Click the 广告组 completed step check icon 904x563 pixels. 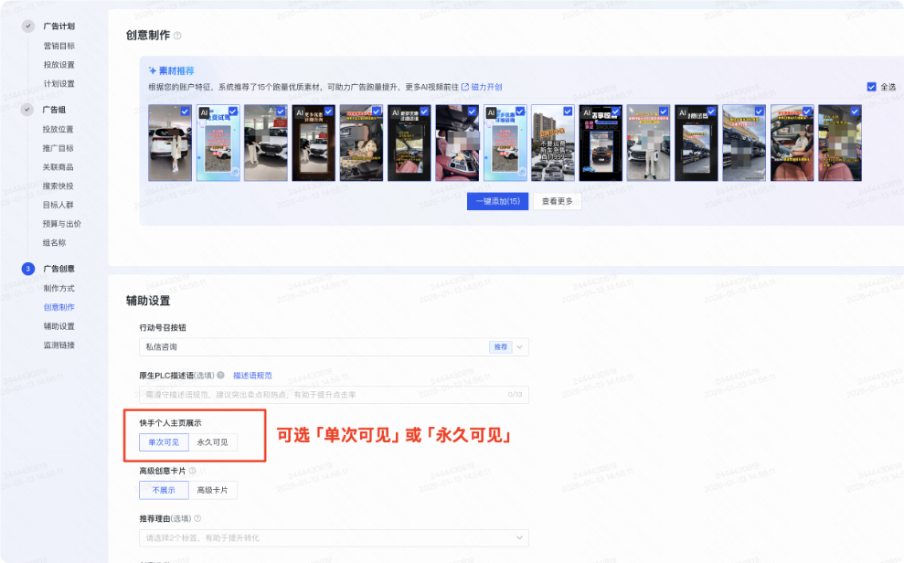pyautogui.click(x=27, y=110)
